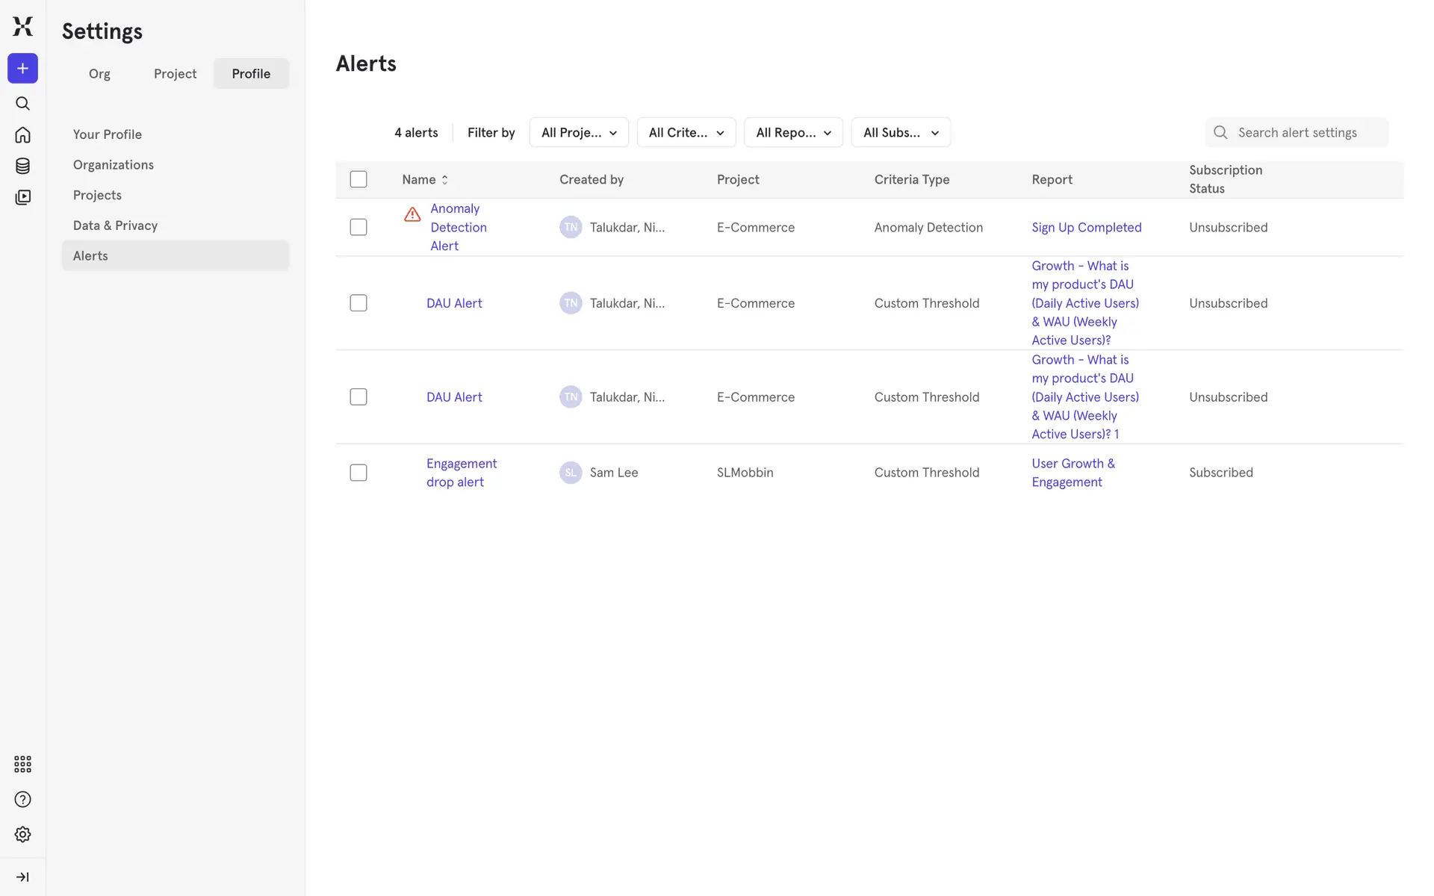Open the All Subscriptions filter dropdown
The height and width of the screenshot is (896, 1434).
[x=900, y=133]
